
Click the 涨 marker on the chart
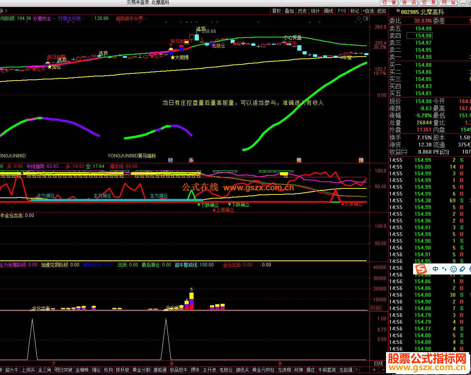[x=191, y=160]
